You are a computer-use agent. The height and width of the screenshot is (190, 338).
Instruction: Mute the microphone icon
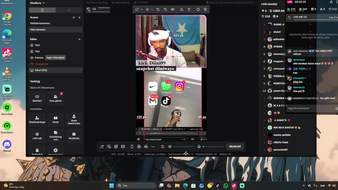199,146
